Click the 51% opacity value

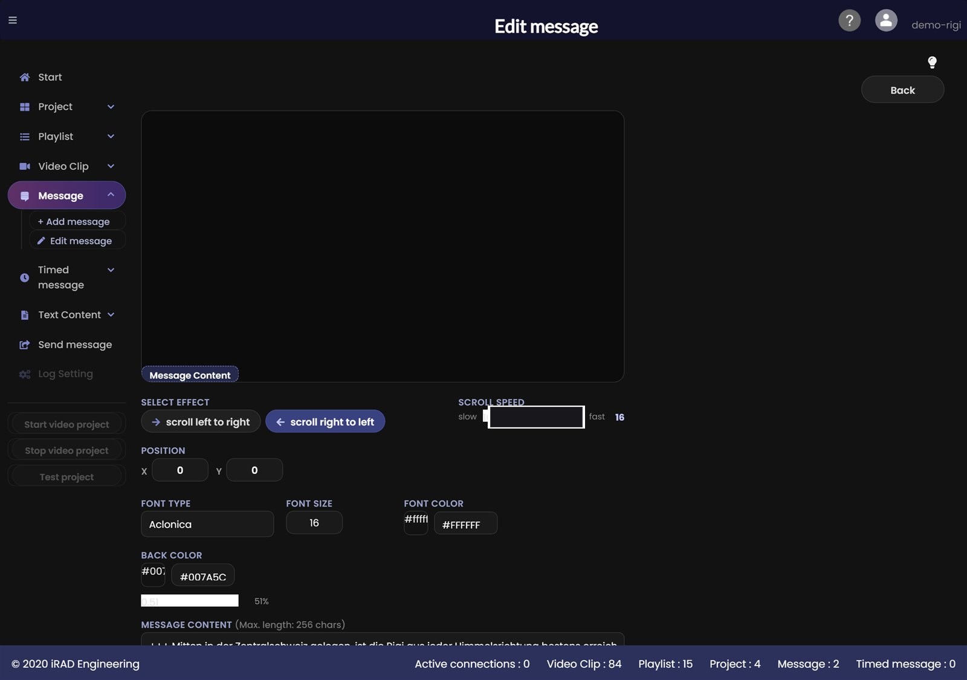pyautogui.click(x=261, y=601)
